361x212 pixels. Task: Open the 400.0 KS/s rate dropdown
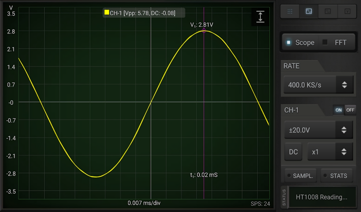pos(310,85)
